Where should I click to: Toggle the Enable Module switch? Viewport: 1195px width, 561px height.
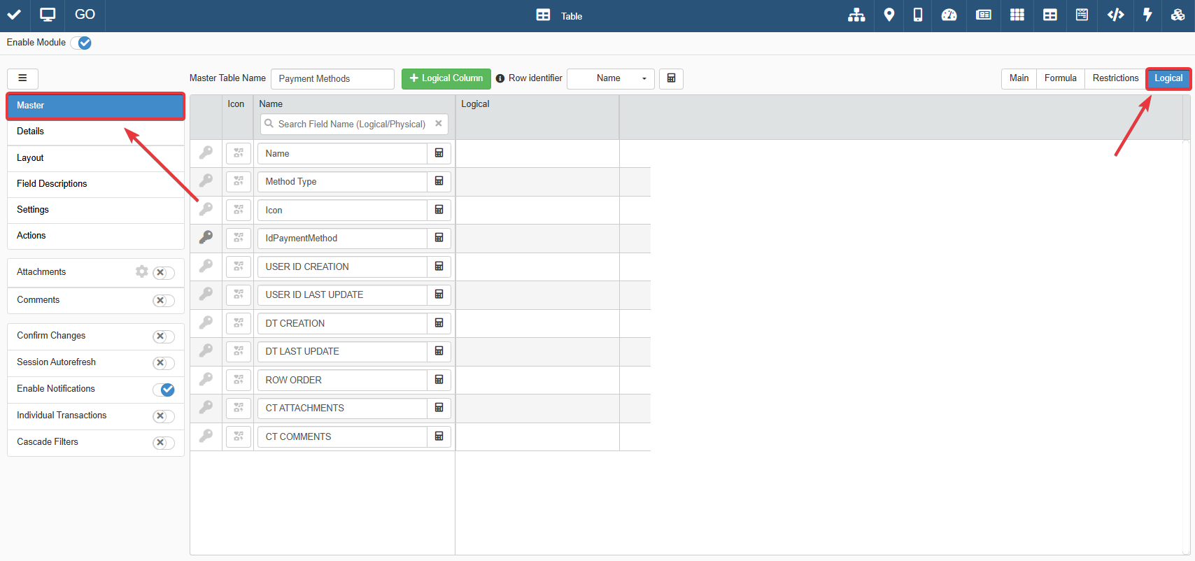tap(81, 43)
